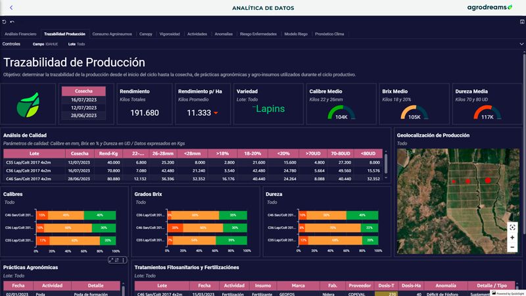Screen dimensions: 526x296
Task: Click the undo icon in toolbar
Action: (5, 22)
